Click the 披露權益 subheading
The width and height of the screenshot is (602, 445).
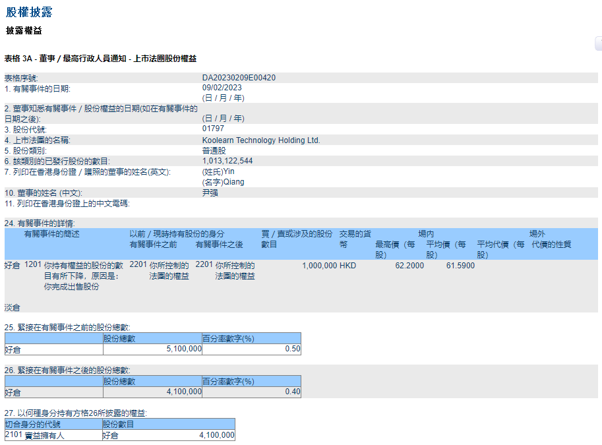pos(24,31)
